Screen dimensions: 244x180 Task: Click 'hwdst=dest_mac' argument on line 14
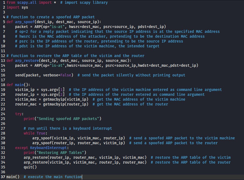click(153, 65)
